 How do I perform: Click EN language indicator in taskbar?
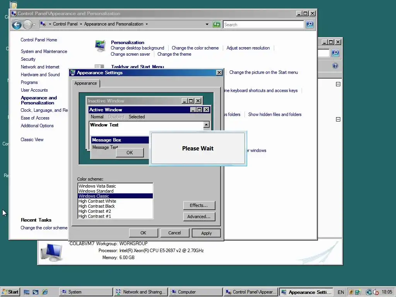pos(341,292)
